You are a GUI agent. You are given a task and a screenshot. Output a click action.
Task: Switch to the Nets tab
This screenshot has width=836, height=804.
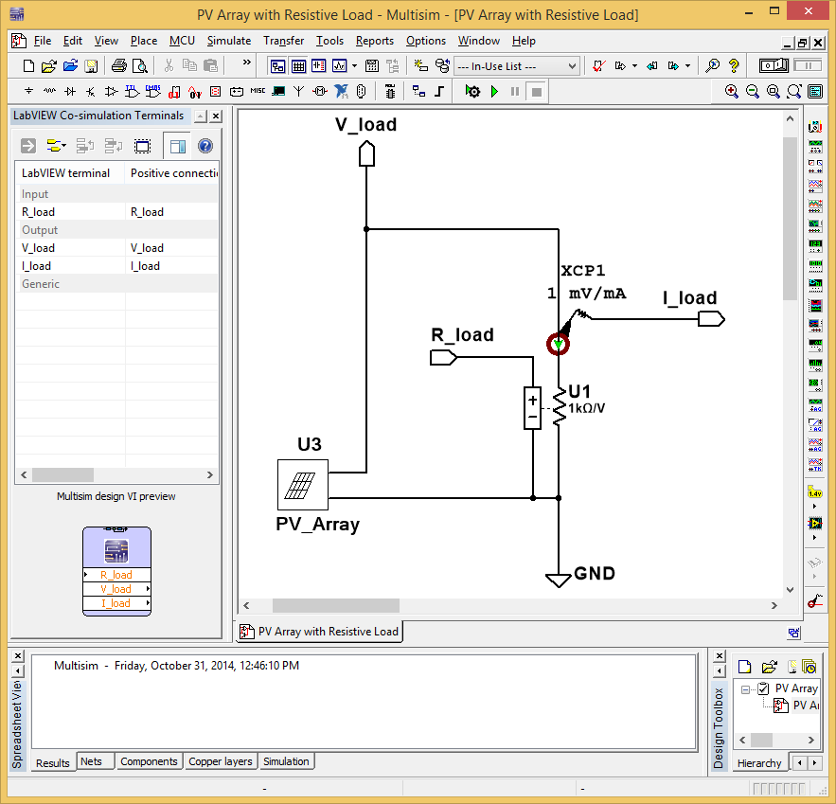[92, 761]
